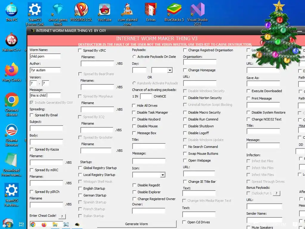The height and width of the screenshot is (229, 305).
Task: Tick the Local Registry Startup checkbox
Action: pos(80,175)
